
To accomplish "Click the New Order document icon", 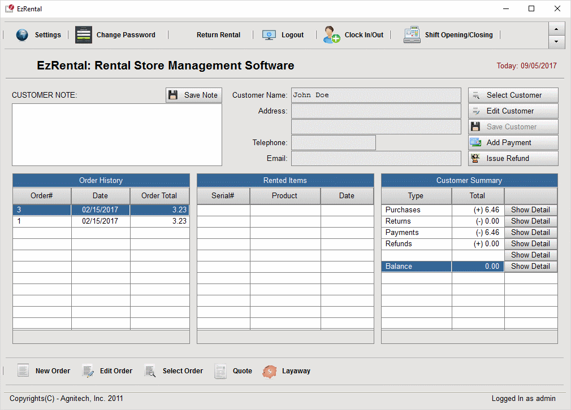I will point(23,371).
